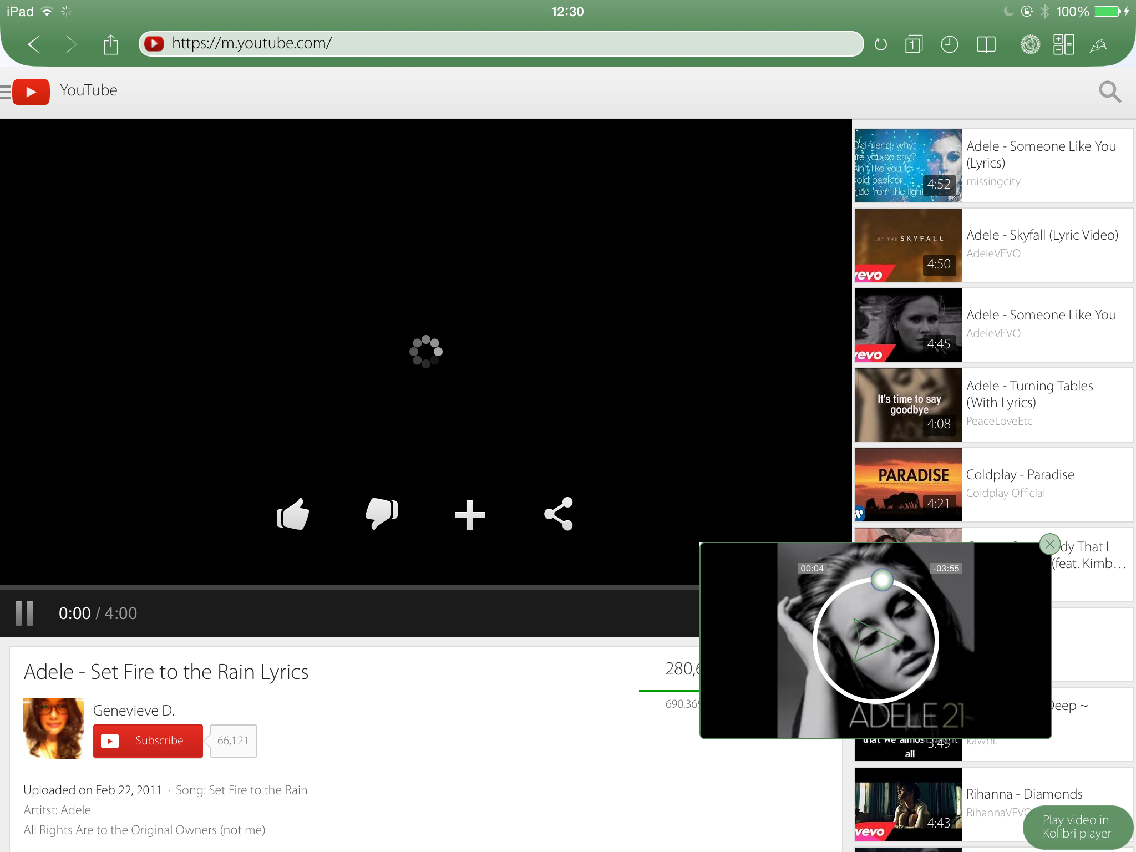Go back with the browser back arrow

(x=34, y=44)
